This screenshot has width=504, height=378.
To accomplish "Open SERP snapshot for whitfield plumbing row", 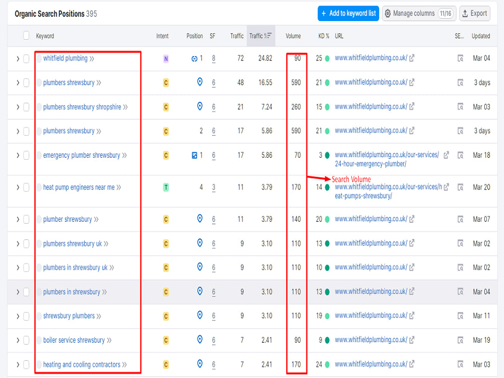I will pos(460,58).
